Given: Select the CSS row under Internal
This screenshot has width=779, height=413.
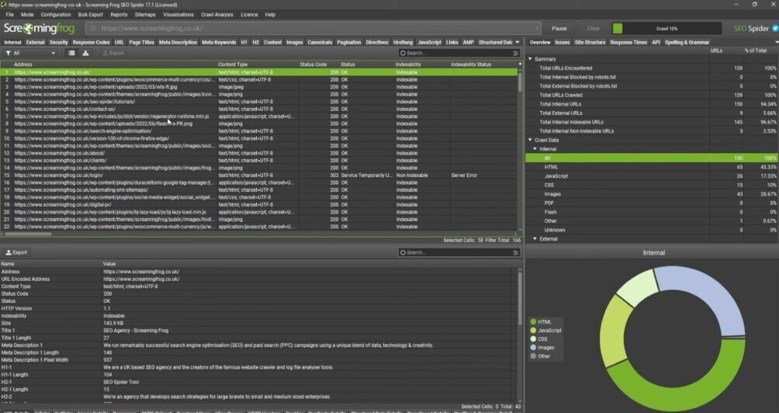Looking at the screenshot, I should [x=651, y=185].
